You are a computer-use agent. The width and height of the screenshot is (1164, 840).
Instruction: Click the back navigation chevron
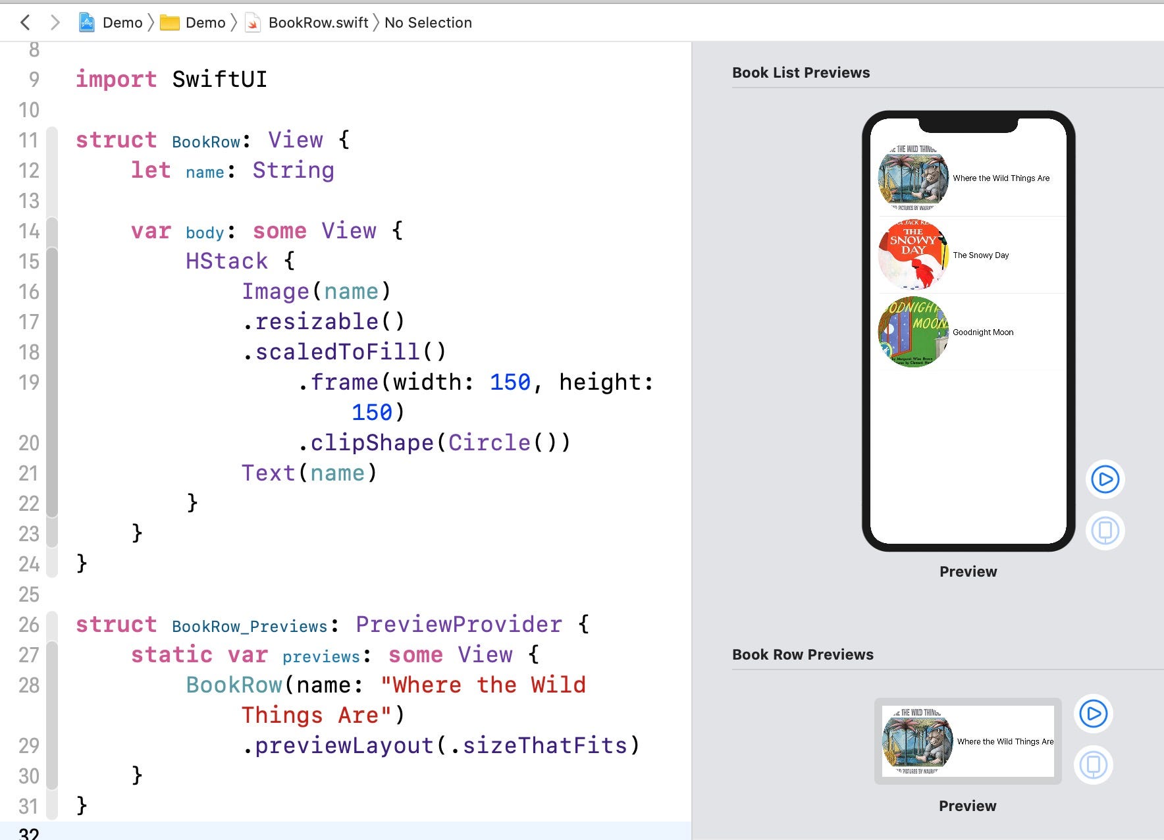coord(25,22)
